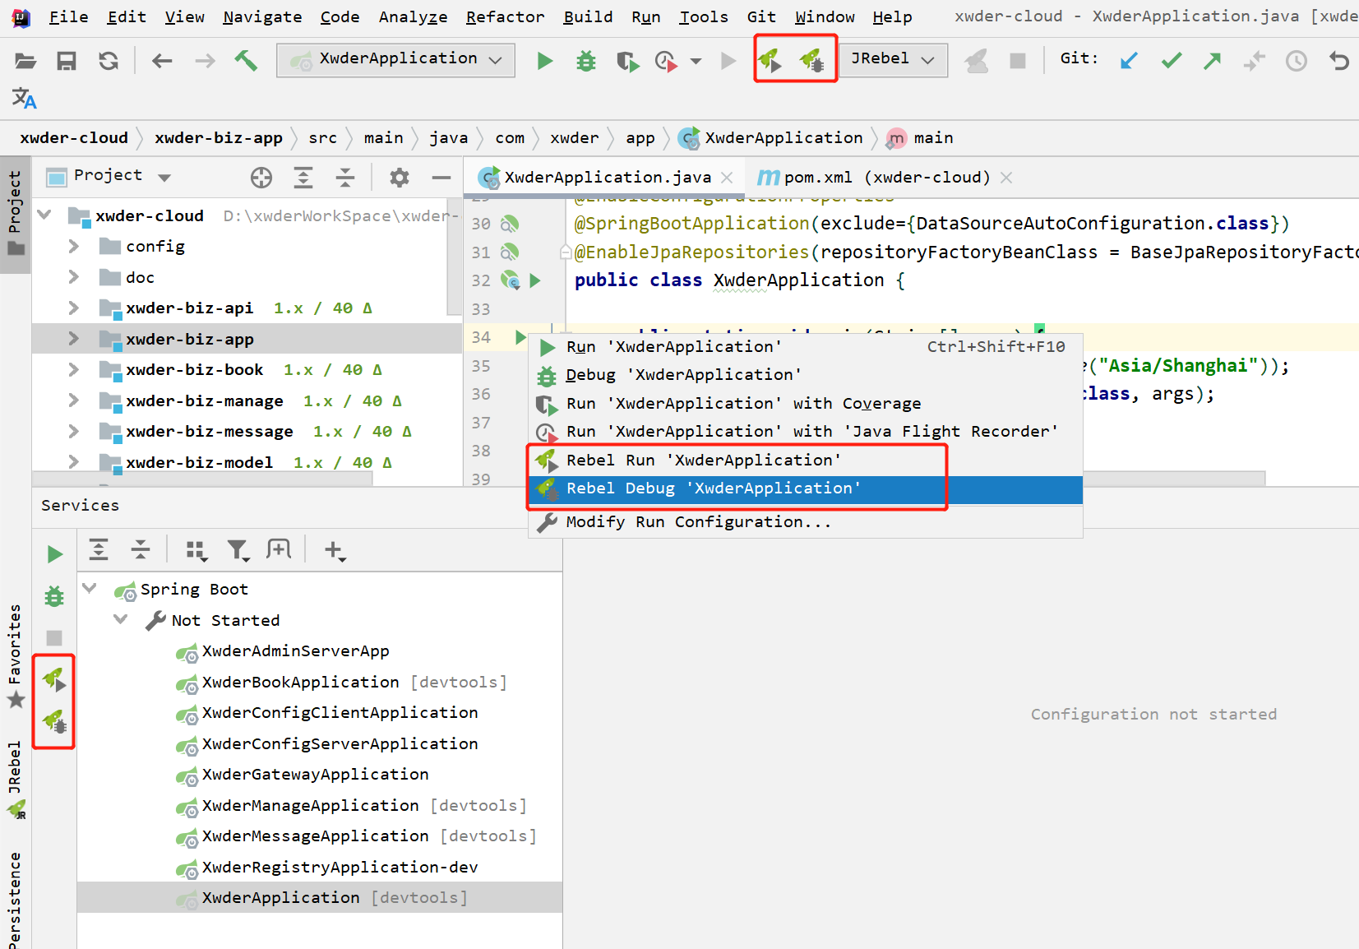Build project hammer icon
This screenshot has height=949, width=1359.
(246, 60)
